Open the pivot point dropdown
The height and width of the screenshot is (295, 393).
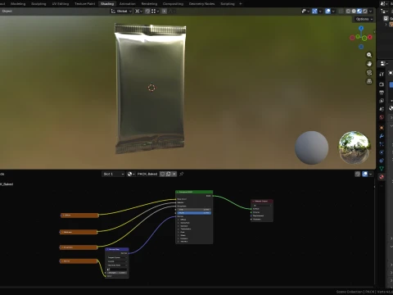[138, 11]
